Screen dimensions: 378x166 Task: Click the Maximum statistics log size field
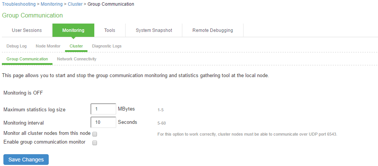[103, 109]
